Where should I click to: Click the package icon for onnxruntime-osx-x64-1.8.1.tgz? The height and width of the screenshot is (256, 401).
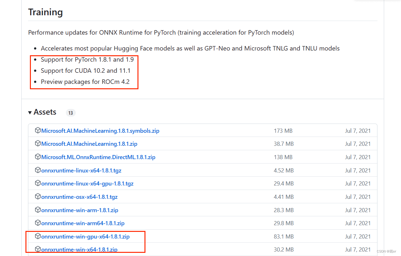coord(38,197)
